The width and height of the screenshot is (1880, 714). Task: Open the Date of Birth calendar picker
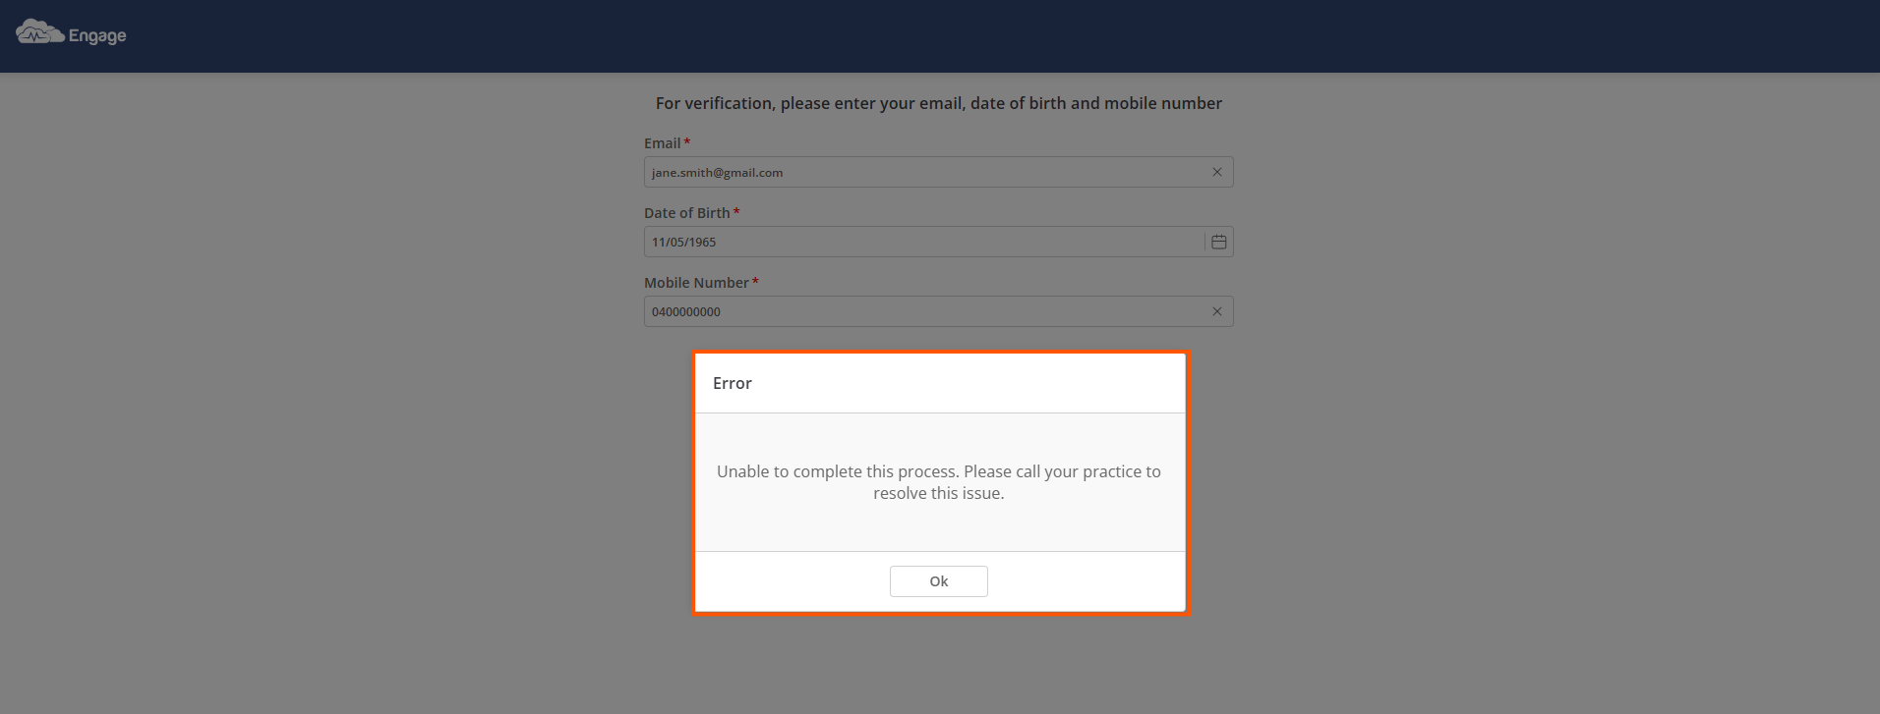[x=1218, y=242]
